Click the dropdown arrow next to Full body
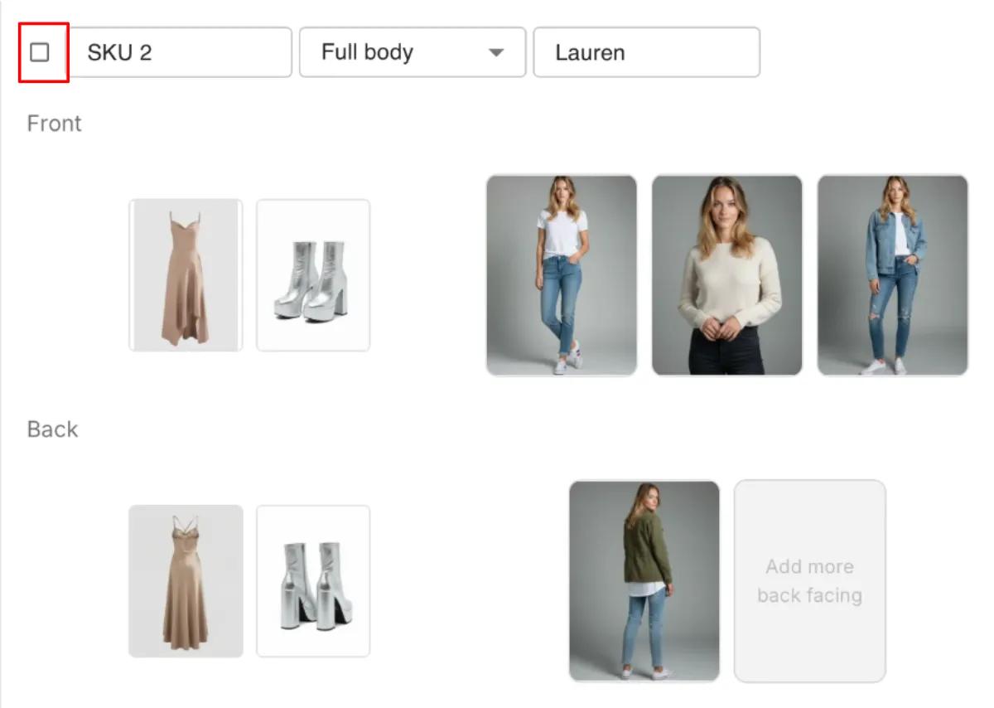Viewport: 994px width, 708px height. coord(497,52)
